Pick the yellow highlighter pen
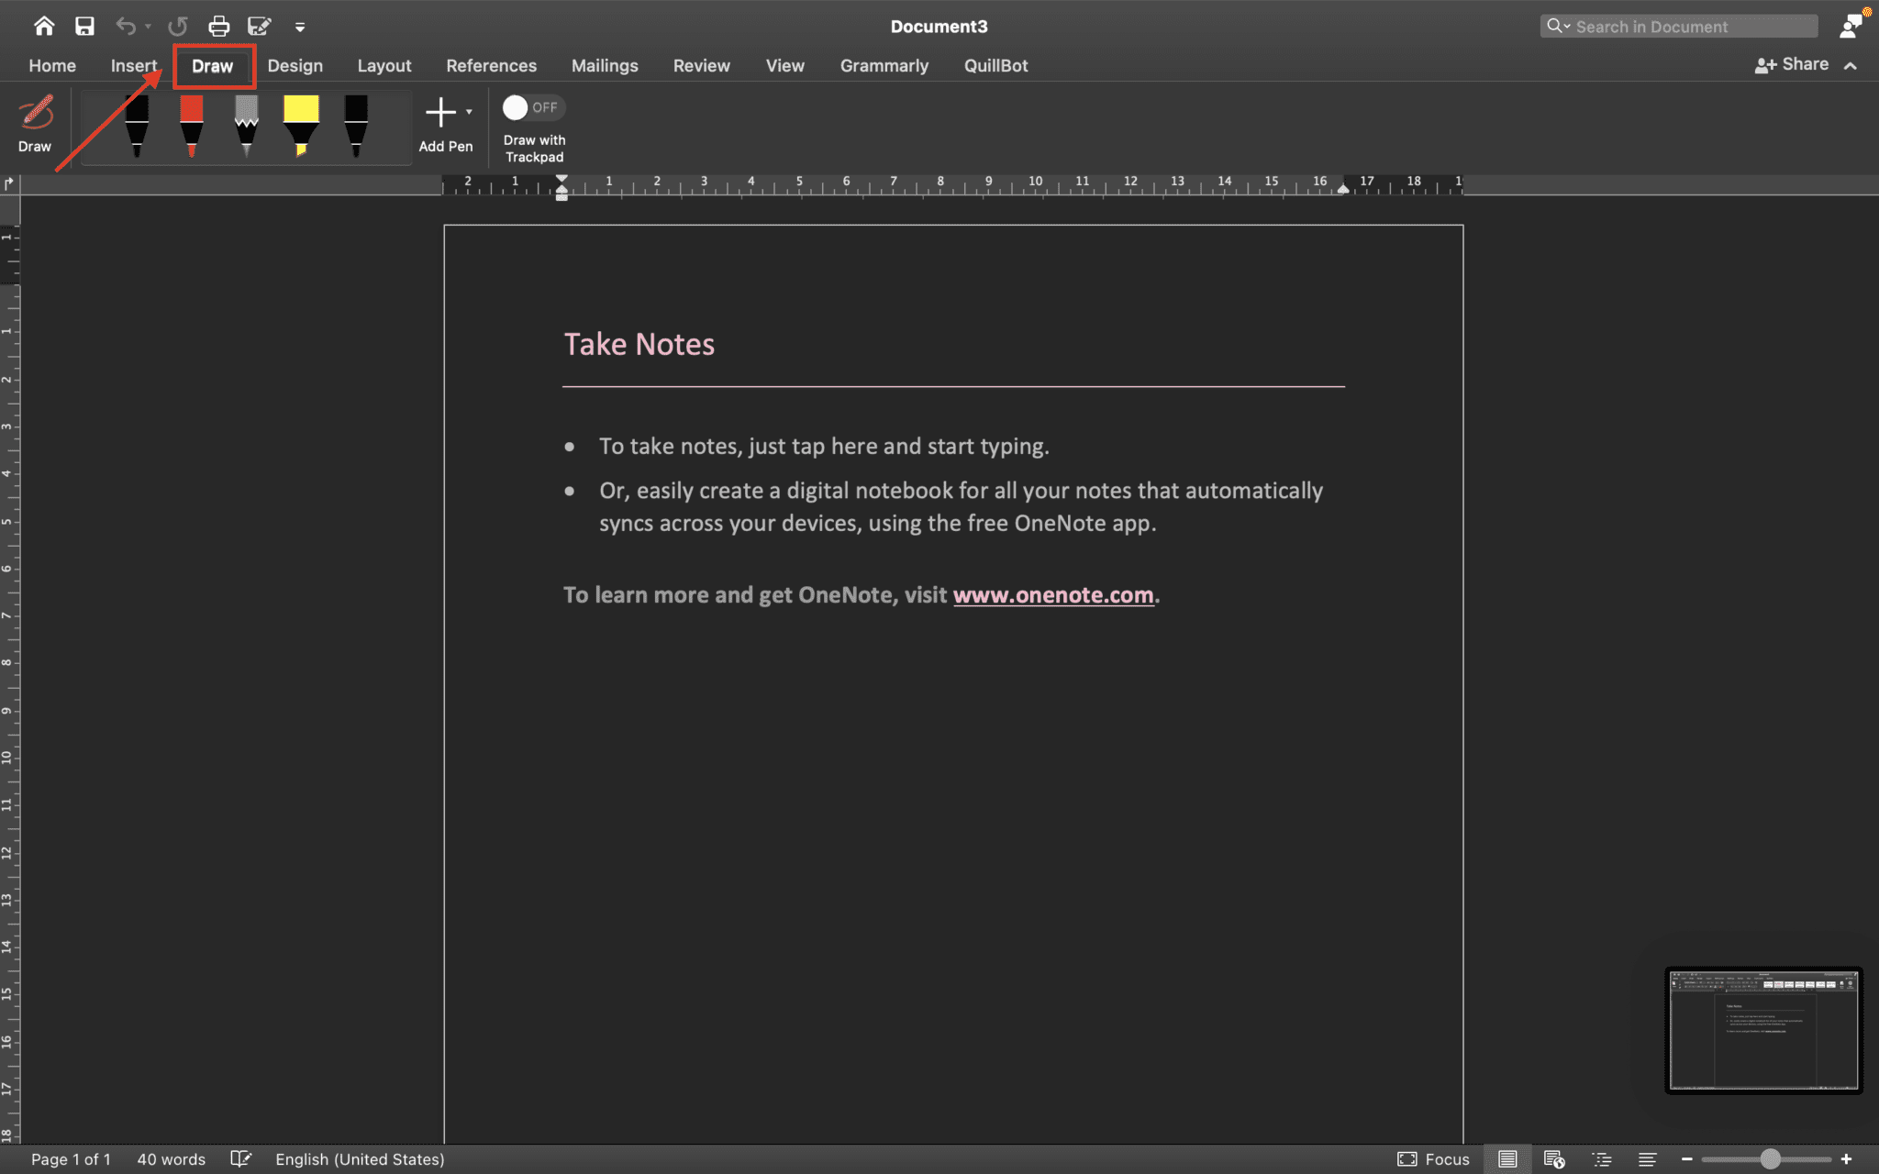Viewport: 1879px width, 1174px height. coord(301,124)
